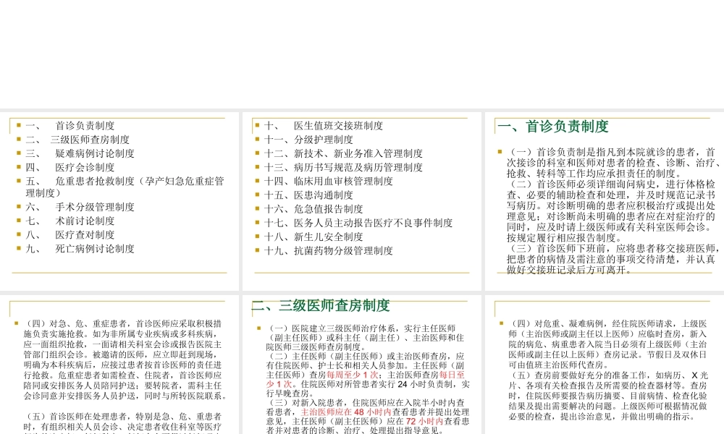Viewport: 724px width, 434px height.
Task: Click the text 二、 三级医师查房制度 in the list
Action: pos(77,140)
